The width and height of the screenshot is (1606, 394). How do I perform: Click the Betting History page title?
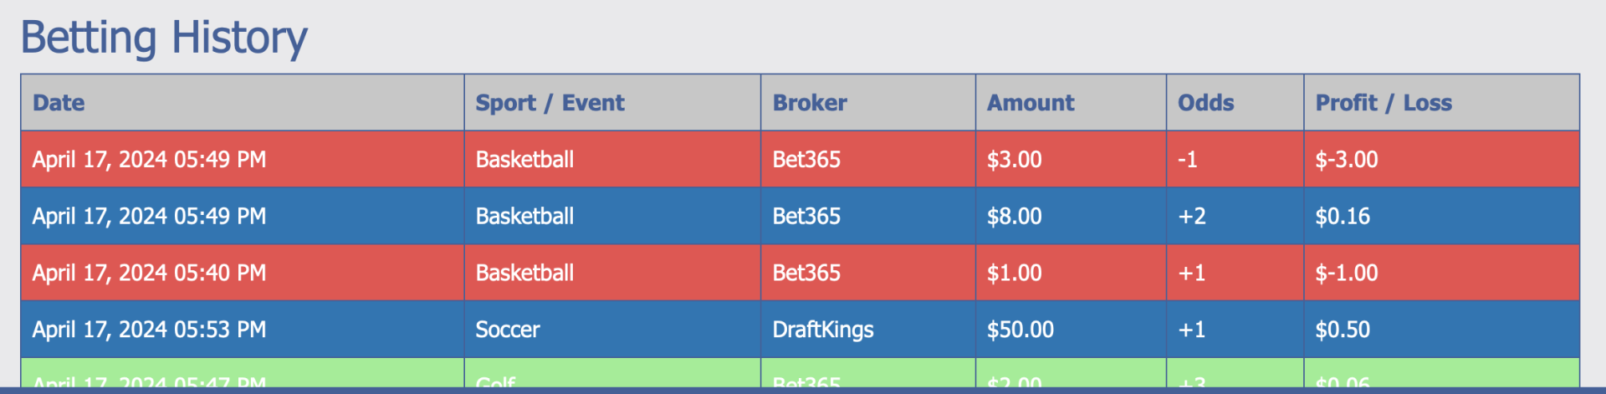coord(164,38)
